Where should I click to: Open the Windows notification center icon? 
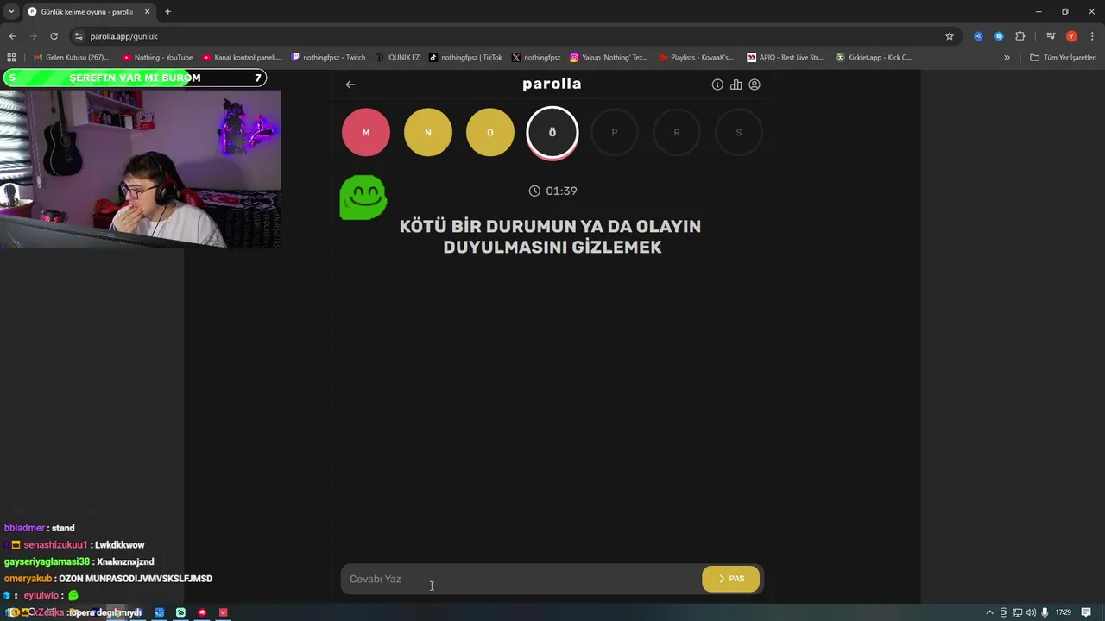coord(1087,612)
